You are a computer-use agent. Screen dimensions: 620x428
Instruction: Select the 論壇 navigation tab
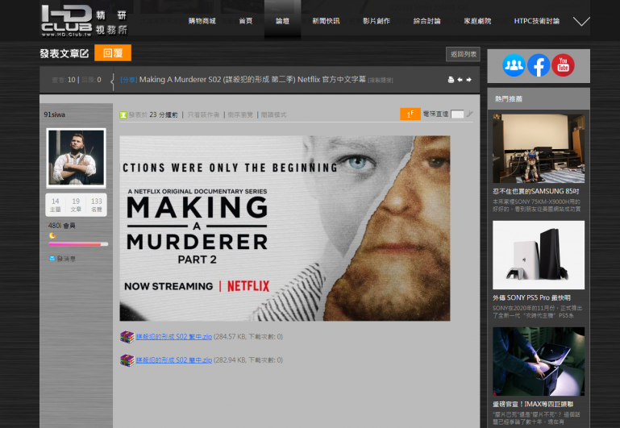(x=282, y=21)
